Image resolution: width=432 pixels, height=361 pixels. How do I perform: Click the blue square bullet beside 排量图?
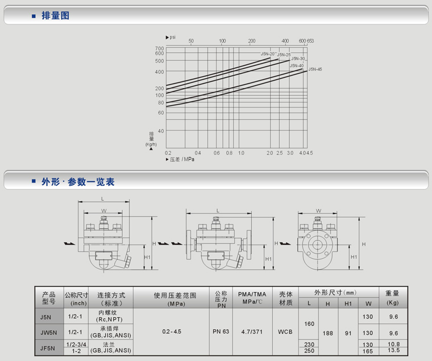(x=34, y=16)
